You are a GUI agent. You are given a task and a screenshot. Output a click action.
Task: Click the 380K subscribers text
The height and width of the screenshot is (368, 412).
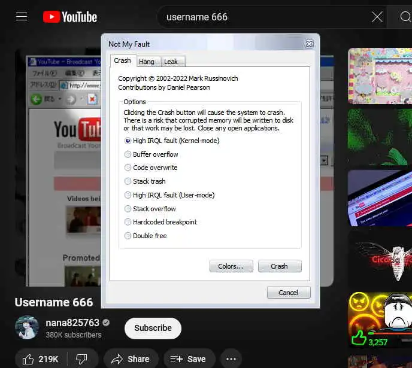74,335
